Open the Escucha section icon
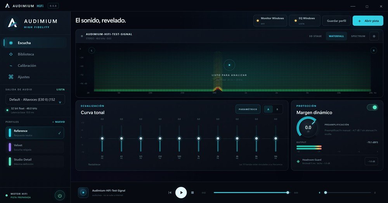Screen dimensions: 388x203 click(x=11, y=43)
